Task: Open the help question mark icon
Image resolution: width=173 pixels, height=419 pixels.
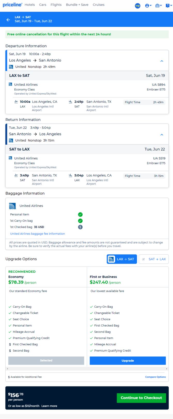Action: pos(168,6)
